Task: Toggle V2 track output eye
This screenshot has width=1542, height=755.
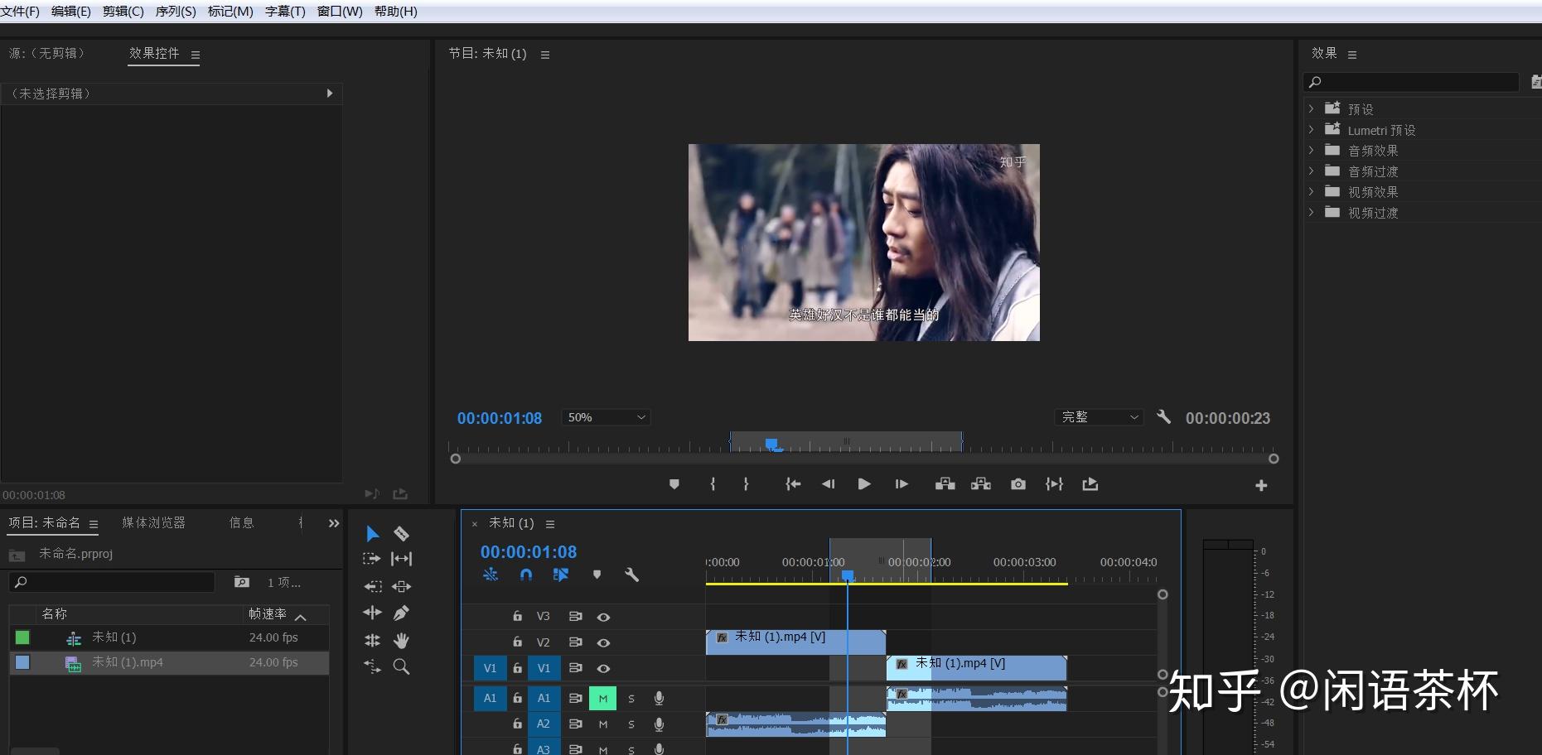Action: [x=603, y=642]
